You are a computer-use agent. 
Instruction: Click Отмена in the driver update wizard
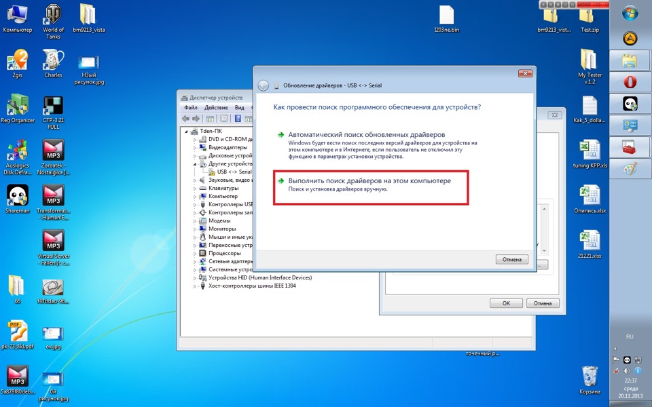(512, 260)
